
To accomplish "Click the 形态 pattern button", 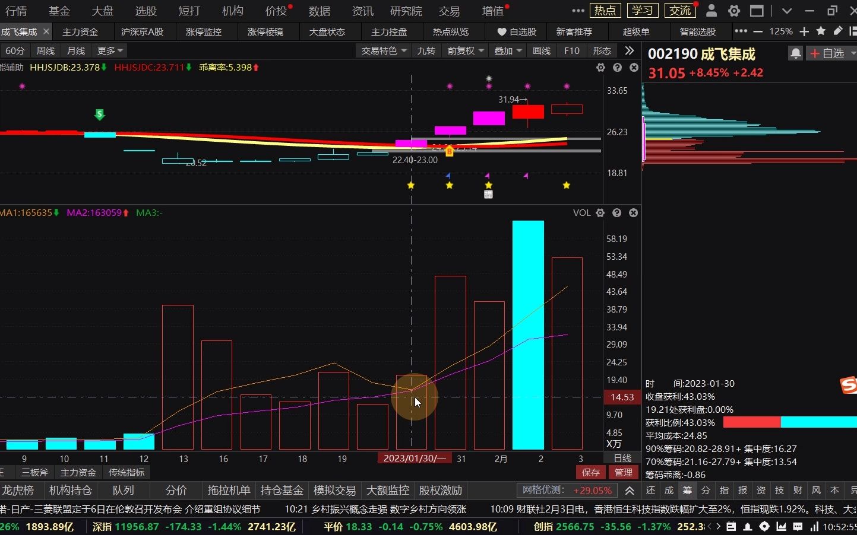I will coord(602,50).
